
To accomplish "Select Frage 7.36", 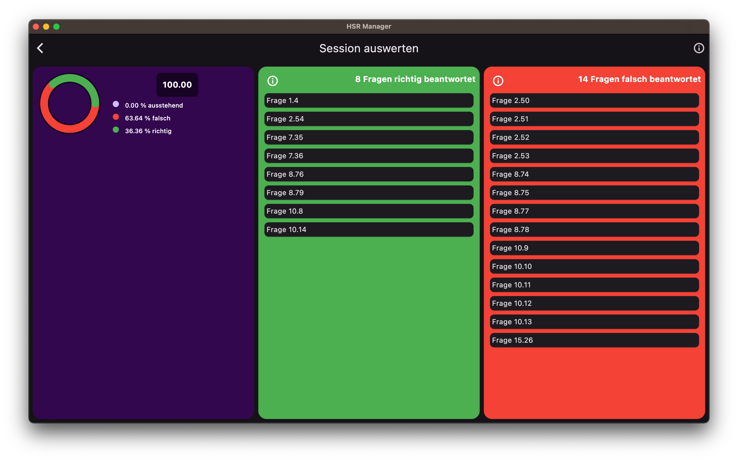I will coord(369,156).
